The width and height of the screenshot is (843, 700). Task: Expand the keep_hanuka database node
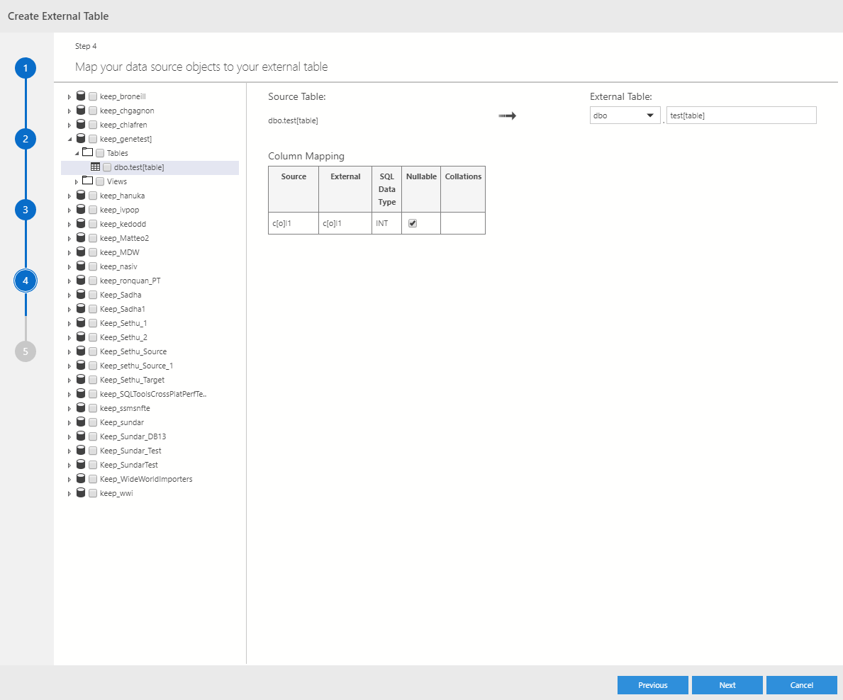coord(69,196)
